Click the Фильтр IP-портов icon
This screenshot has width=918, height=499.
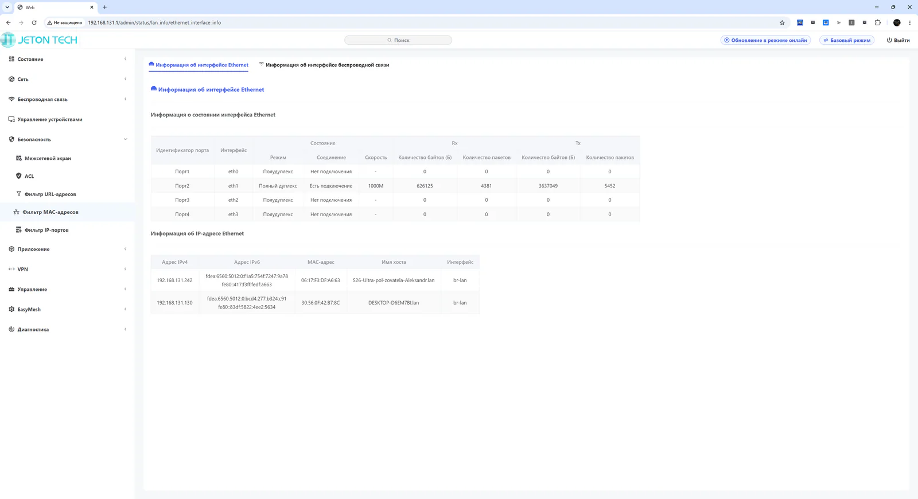point(19,230)
